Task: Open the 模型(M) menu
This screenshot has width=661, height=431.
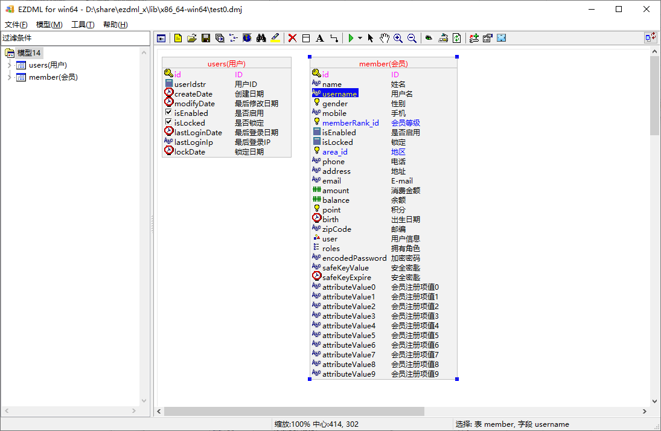Action: [x=49, y=25]
